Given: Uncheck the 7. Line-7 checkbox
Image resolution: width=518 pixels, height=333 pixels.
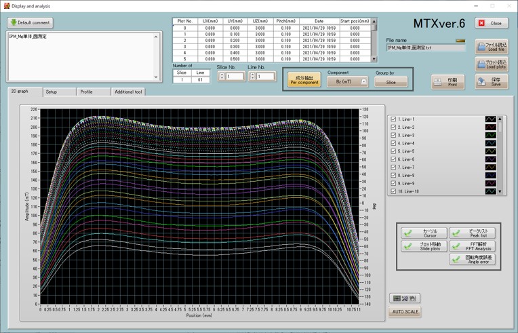Looking at the screenshot, I should (x=393, y=167).
